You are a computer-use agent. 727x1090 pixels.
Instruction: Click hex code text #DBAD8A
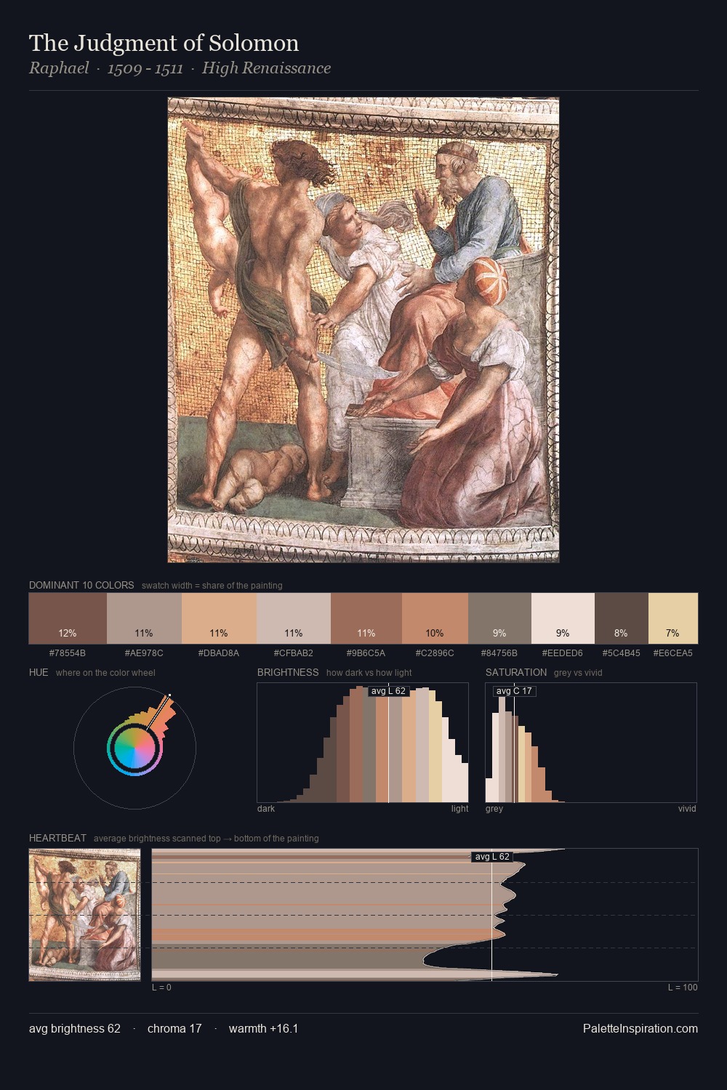[x=219, y=653]
